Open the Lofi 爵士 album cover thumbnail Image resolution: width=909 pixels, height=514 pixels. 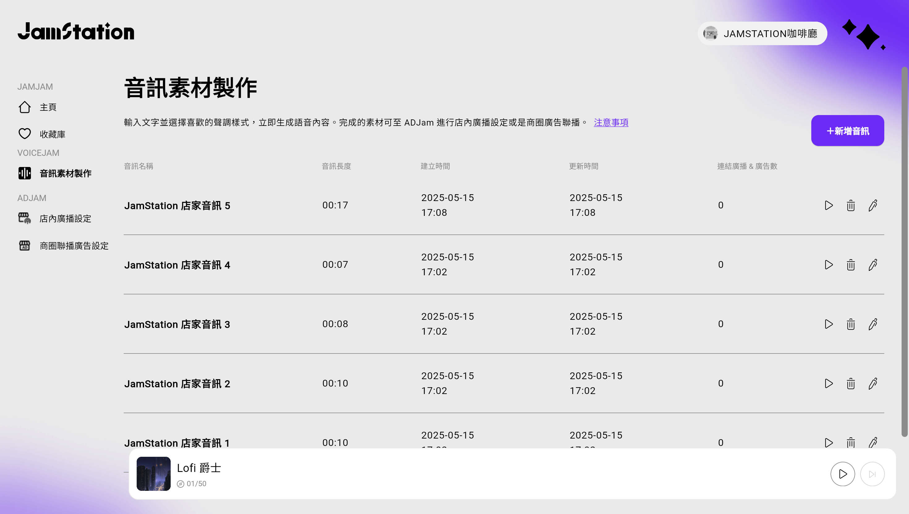tap(153, 474)
